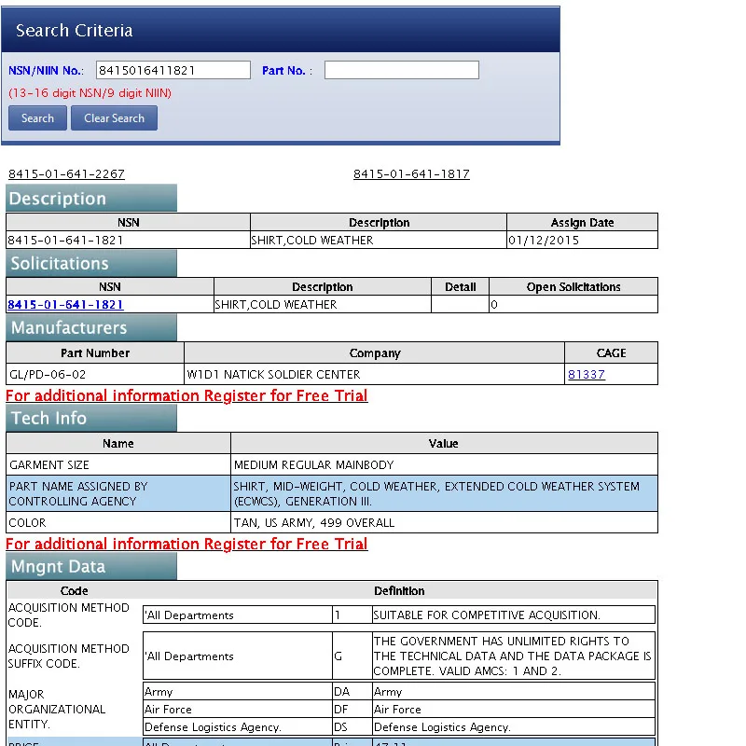Viewport: 746px width, 746px height.
Task: Click the Tech Info section header
Action: pyautogui.click(x=90, y=419)
